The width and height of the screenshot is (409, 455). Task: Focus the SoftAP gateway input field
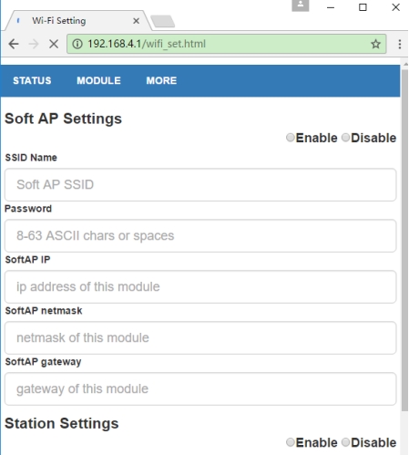[200, 388]
